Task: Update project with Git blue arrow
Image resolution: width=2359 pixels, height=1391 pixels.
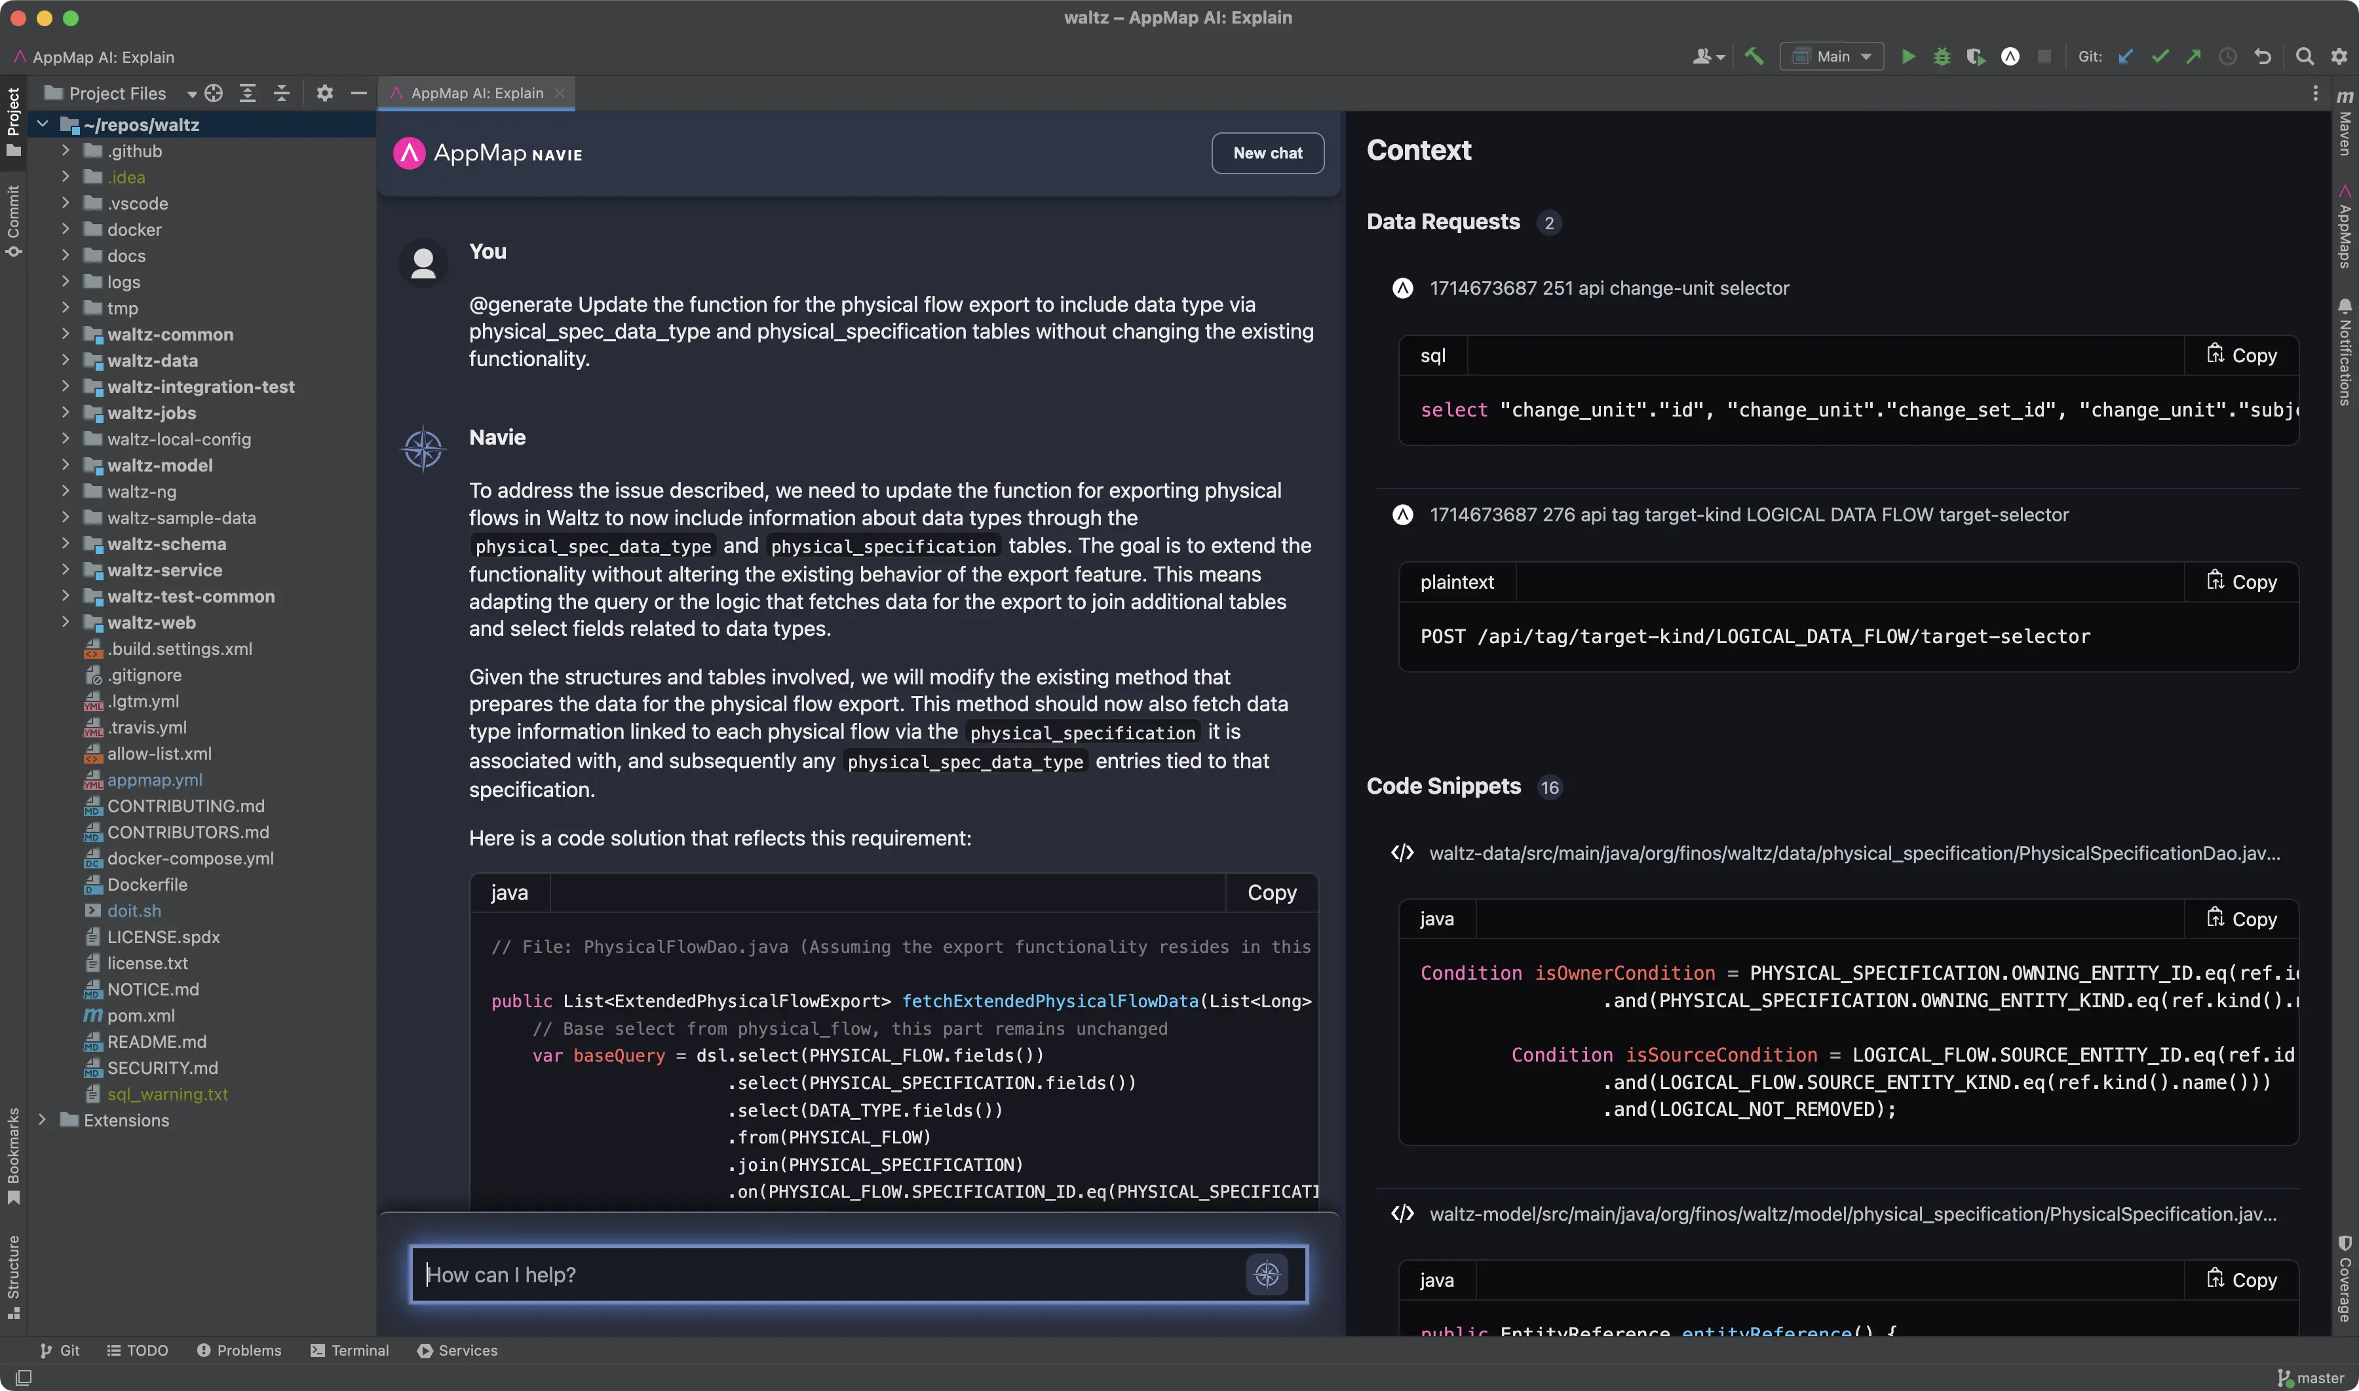Action: tap(2126, 57)
